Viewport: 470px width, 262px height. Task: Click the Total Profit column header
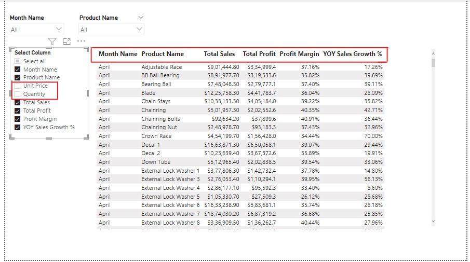tap(259, 54)
